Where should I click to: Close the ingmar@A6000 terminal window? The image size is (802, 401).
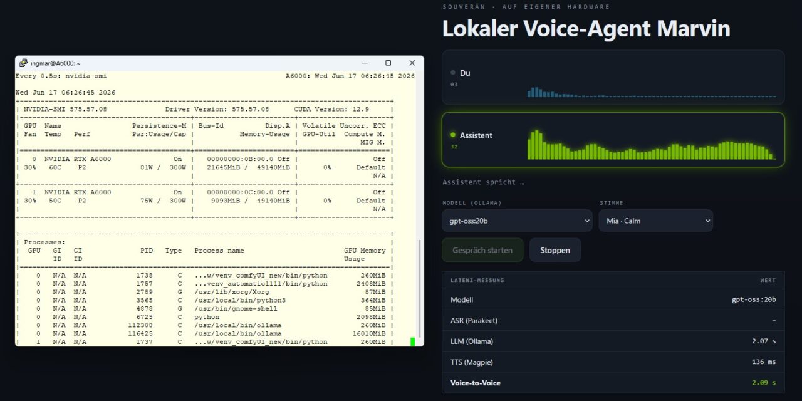[412, 63]
